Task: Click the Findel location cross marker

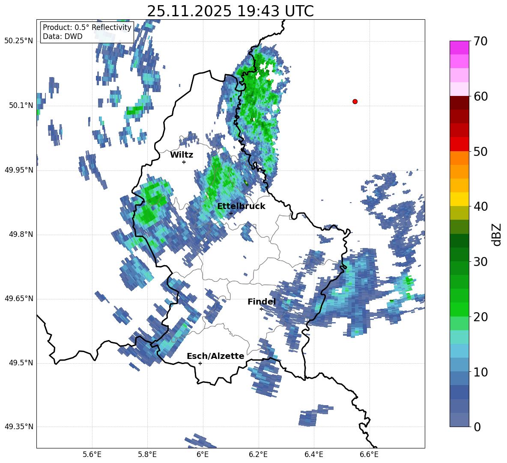Action: click(x=261, y=309)
